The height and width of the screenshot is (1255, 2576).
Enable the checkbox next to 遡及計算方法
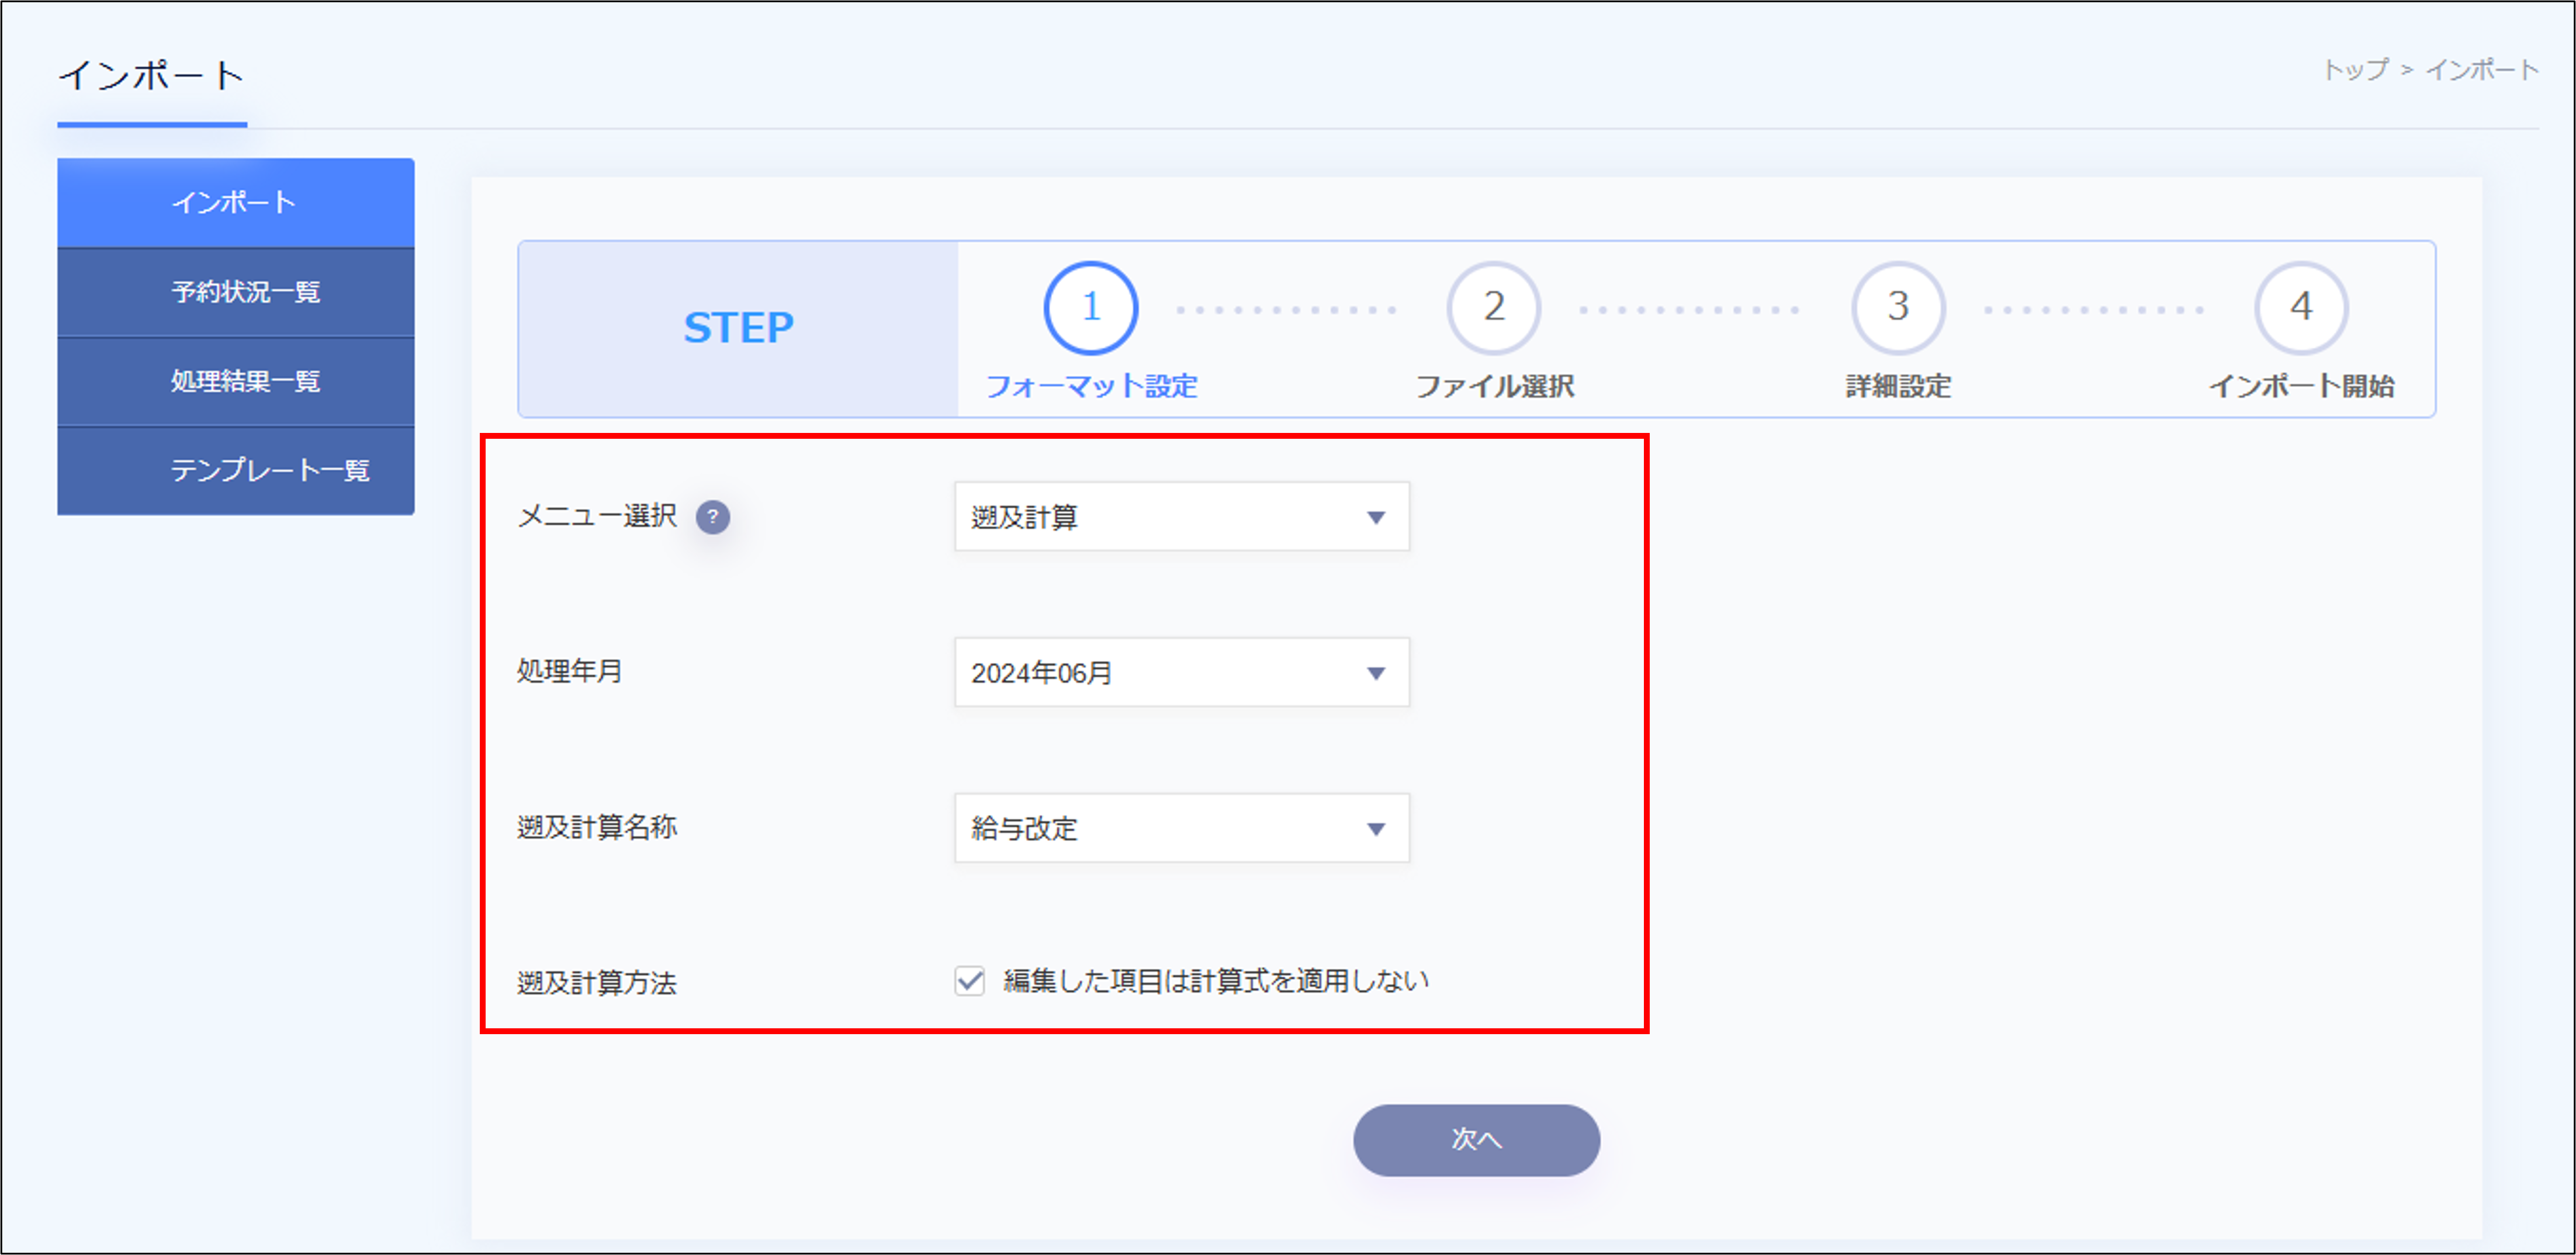click(968, 981)
